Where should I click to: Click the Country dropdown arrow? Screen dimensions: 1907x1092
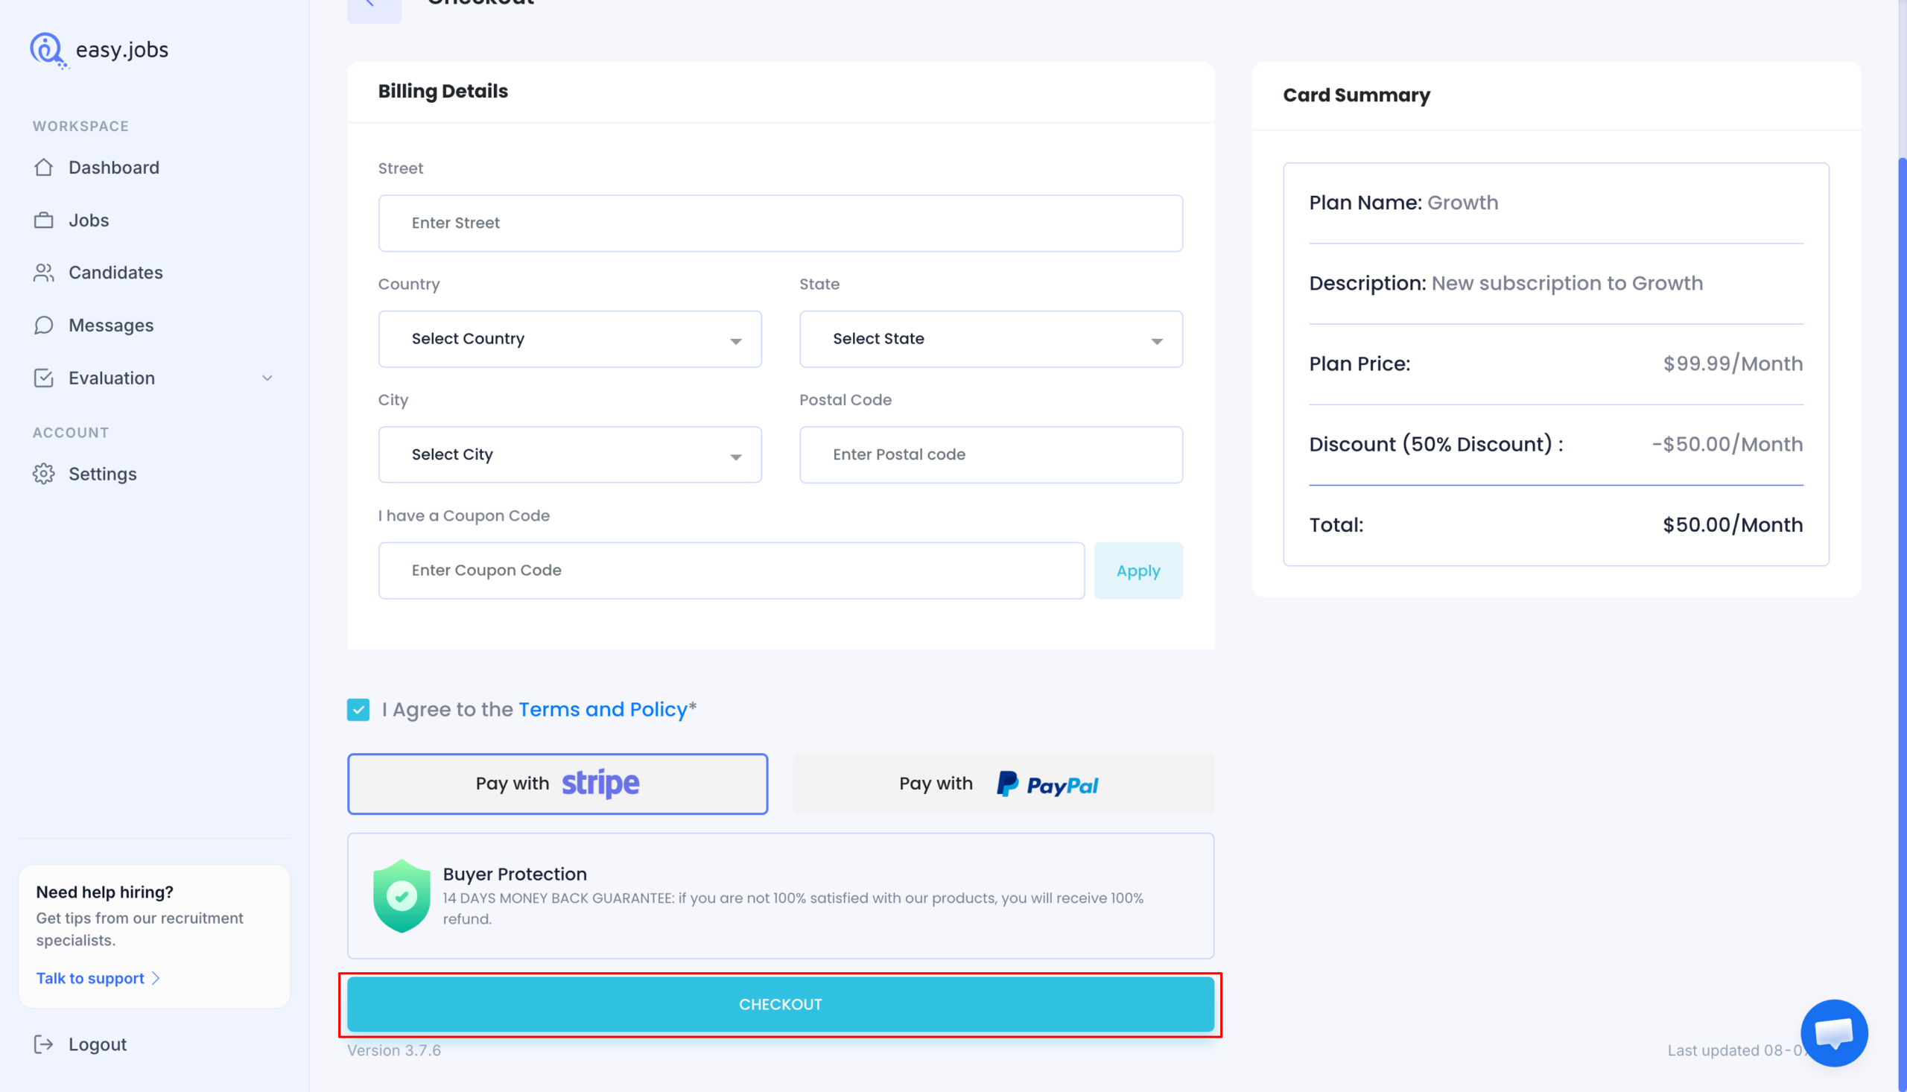736,341
